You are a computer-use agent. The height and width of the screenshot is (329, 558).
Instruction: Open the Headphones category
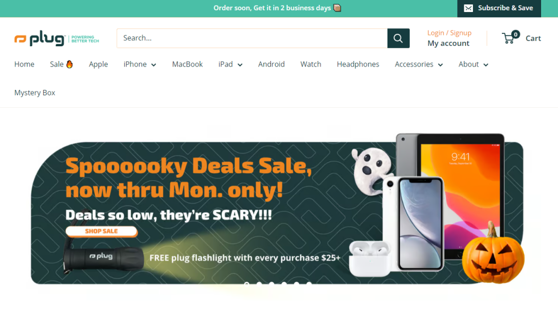357,64
